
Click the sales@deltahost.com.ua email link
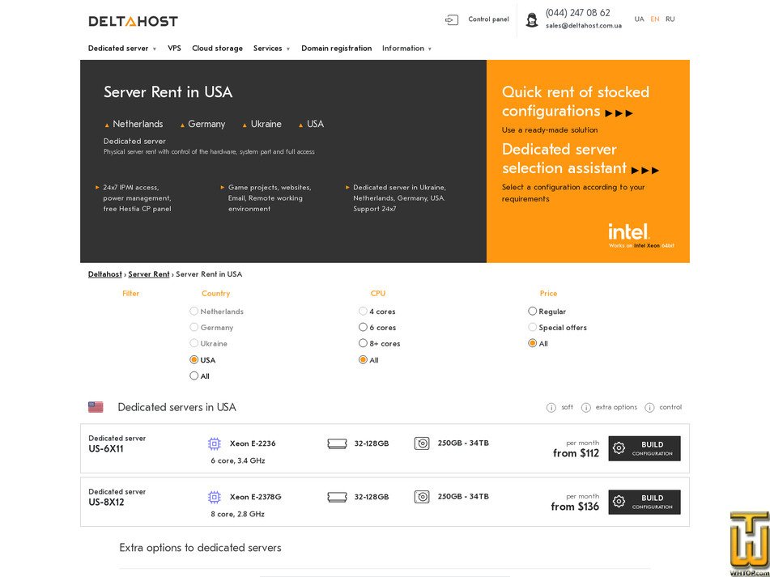584,26
